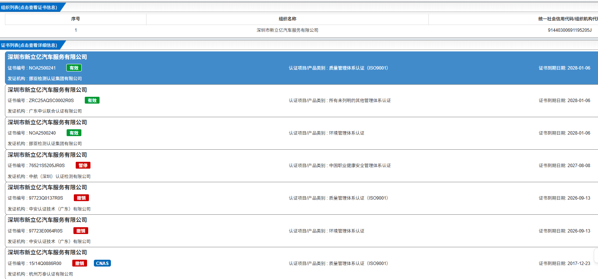598x279 pixels.
Task: Click credit code 91440300691195205J
Action: tap(570, 30)
